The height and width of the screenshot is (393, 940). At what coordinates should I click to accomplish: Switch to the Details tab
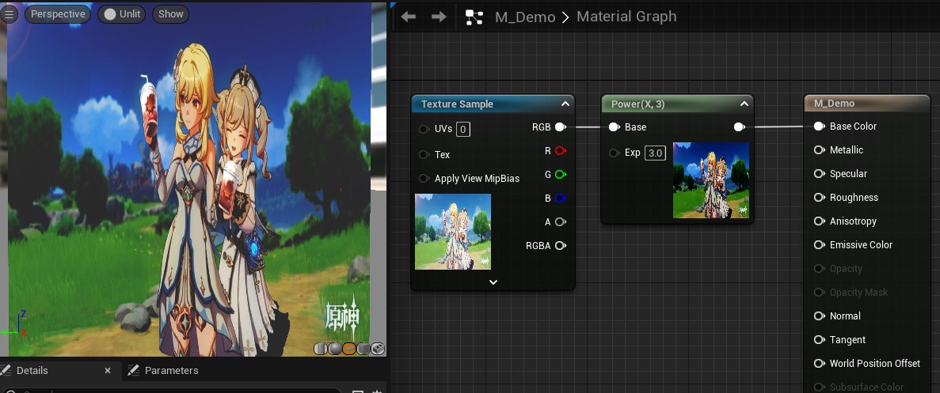[x=32, y=370]
